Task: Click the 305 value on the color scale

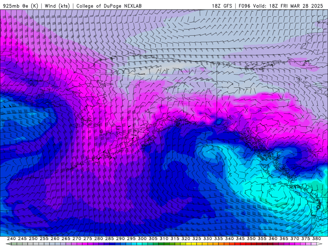Action: (153, 239)
